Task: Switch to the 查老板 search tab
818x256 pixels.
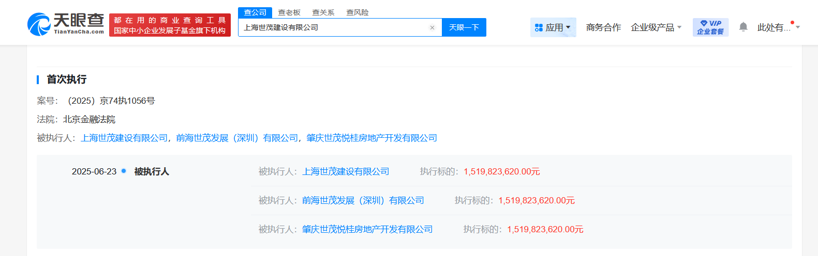Action: [289, 12]
